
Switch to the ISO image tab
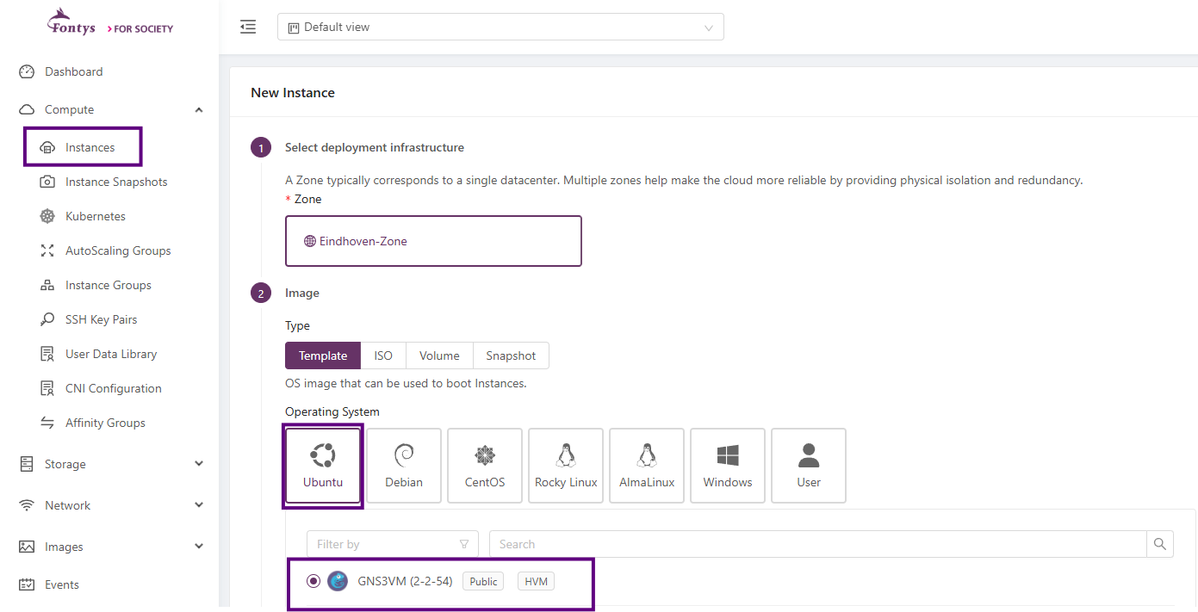pyautogui.click(x=382, y=355)
